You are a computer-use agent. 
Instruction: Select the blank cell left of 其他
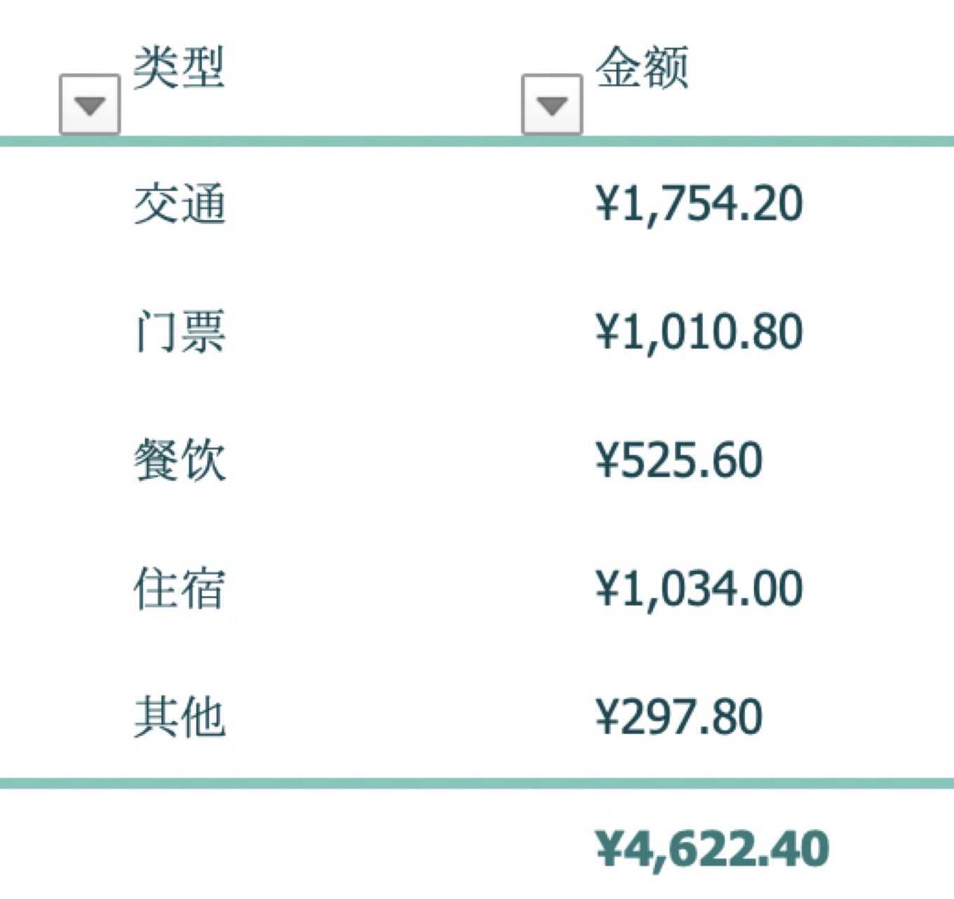[63, 717]
